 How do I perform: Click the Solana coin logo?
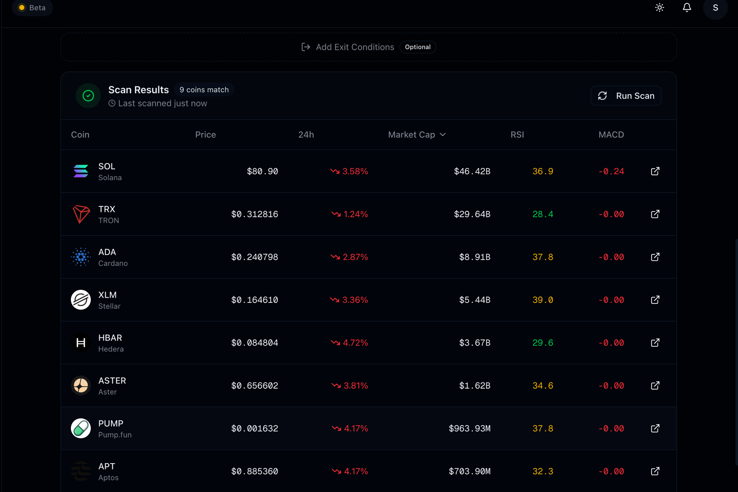[81, 171]
